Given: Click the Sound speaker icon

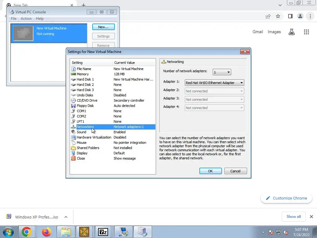Looking at the screenshot, I should [x=73, y=132].
